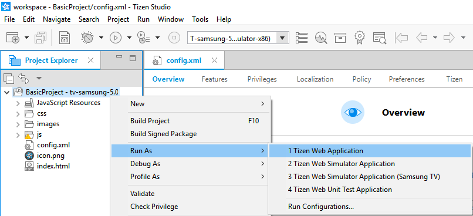Open the Profile dropdown arrow
The height and width of the screenshot is (216, 473).
[x=157, y=38]
